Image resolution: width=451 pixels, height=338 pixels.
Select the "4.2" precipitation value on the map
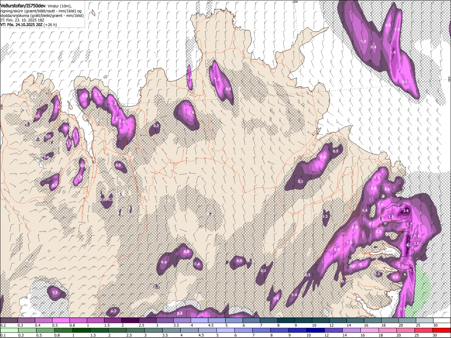[409, 245]
